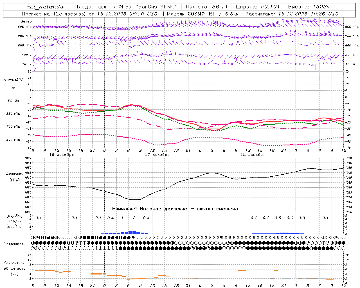Screen dimensions: 360x288
Task: Click the '2м' temperature legend entry
Action: (13, 88)
